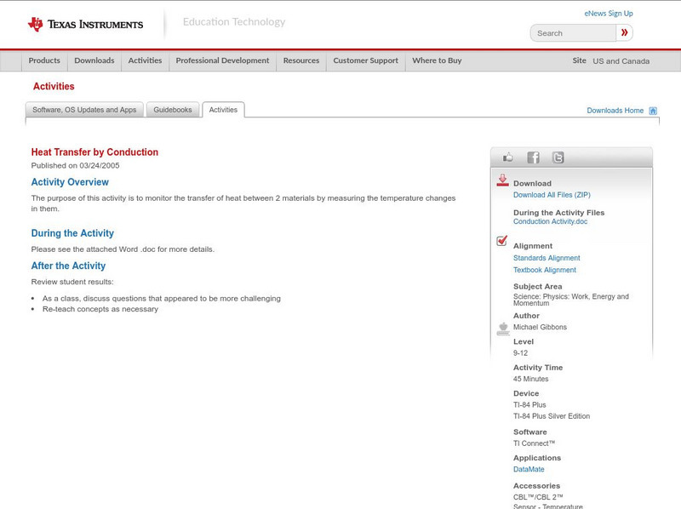Open the Products navigation menu

pos(44,61)
